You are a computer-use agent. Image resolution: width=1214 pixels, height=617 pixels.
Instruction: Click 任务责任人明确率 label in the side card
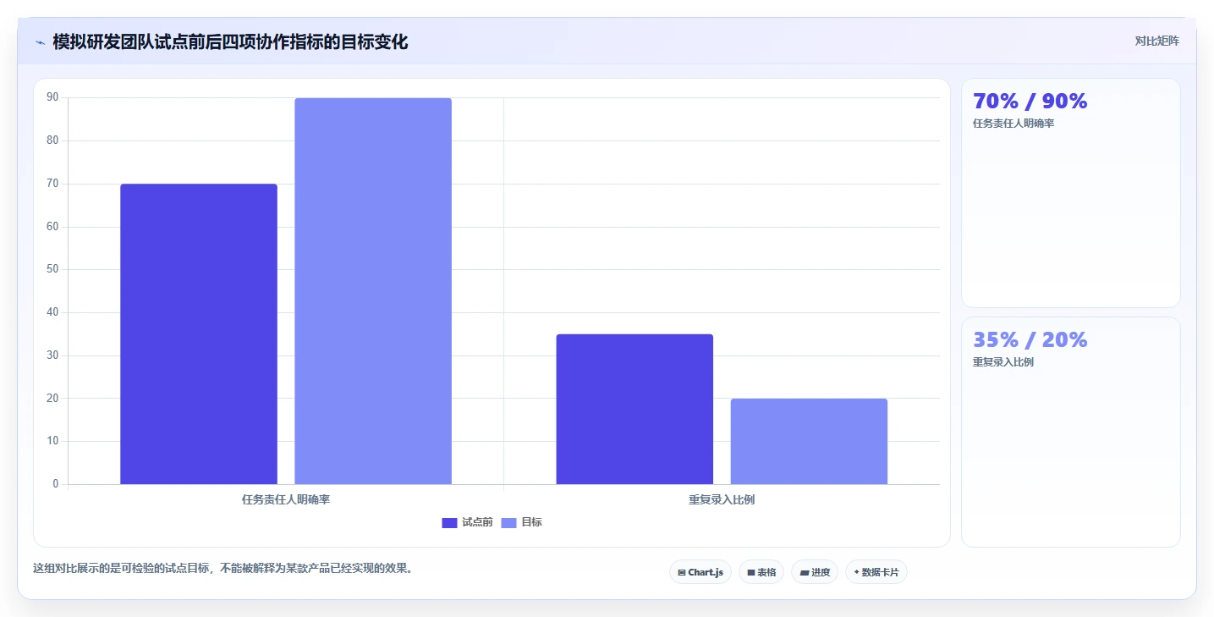(1013, 124)
